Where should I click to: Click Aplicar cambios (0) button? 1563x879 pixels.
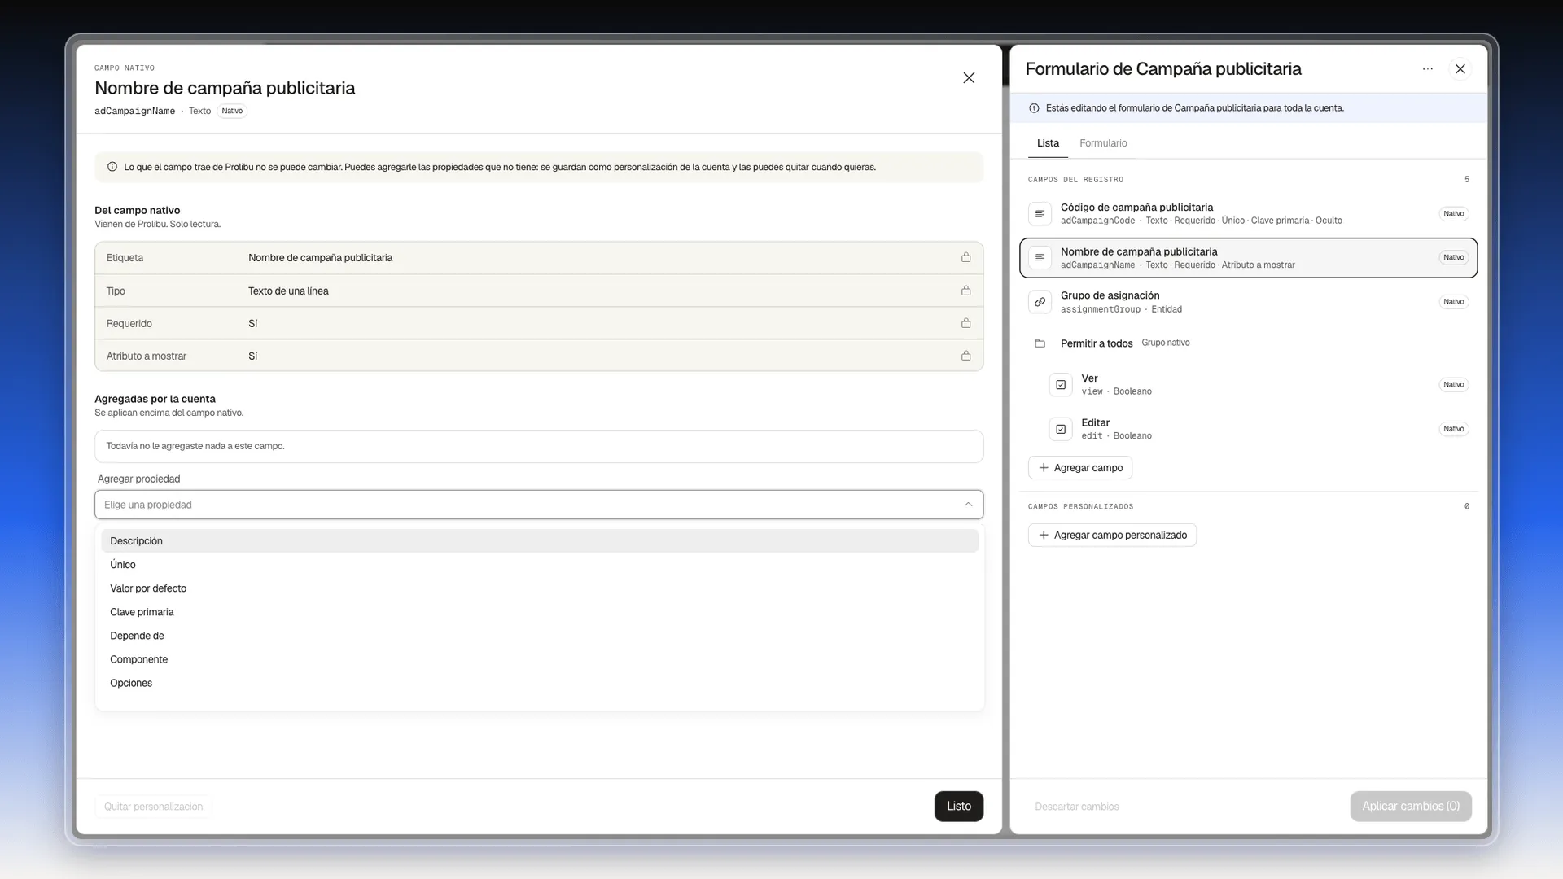point(1411,807)
